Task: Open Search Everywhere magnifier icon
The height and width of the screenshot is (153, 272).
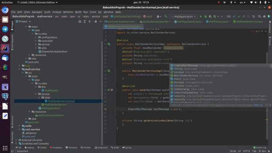Action: (259, 17)
